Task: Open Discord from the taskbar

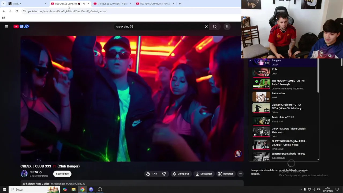Action: click(91, 190)
